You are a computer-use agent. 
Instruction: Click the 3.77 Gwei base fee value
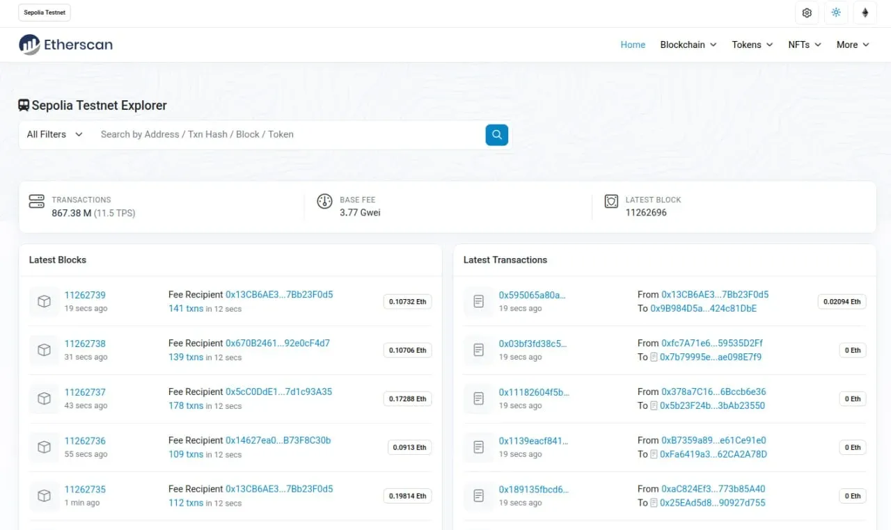tap(360, 213)
